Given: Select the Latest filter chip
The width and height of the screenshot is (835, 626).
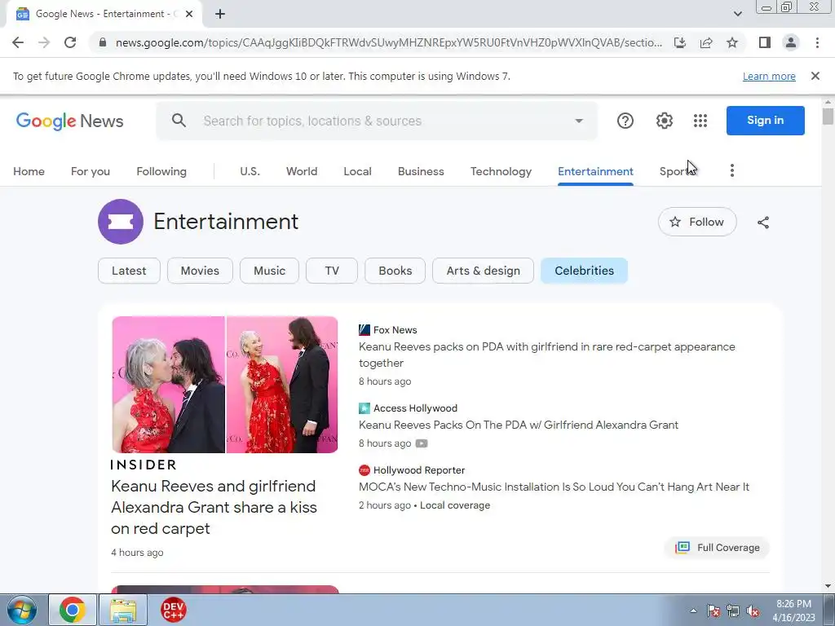Looking at the screenshot, I should 129,271.
